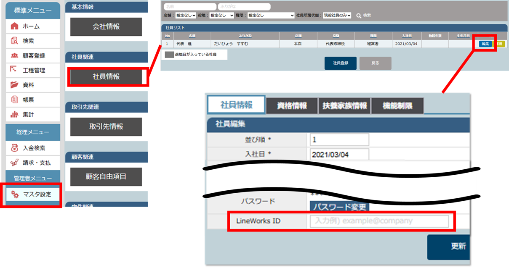Click the LineWorks ID input field

click(x=379, y=221)
